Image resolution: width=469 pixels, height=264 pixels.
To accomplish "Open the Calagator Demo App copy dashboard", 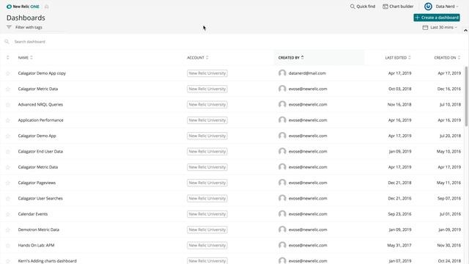I will [42, 73].
